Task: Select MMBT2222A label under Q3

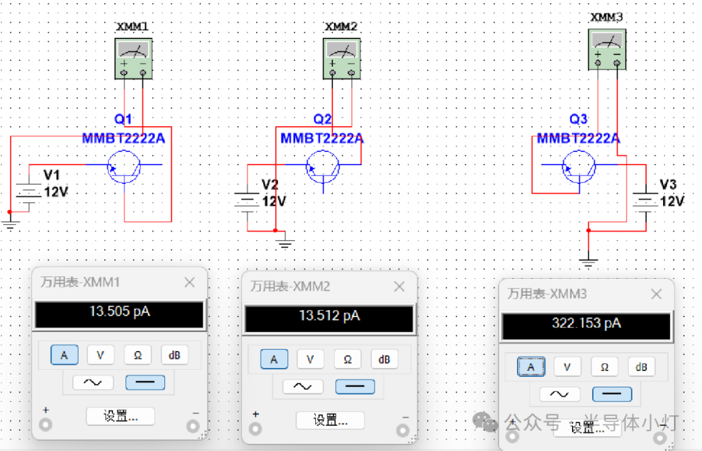Action: [578, 138]
